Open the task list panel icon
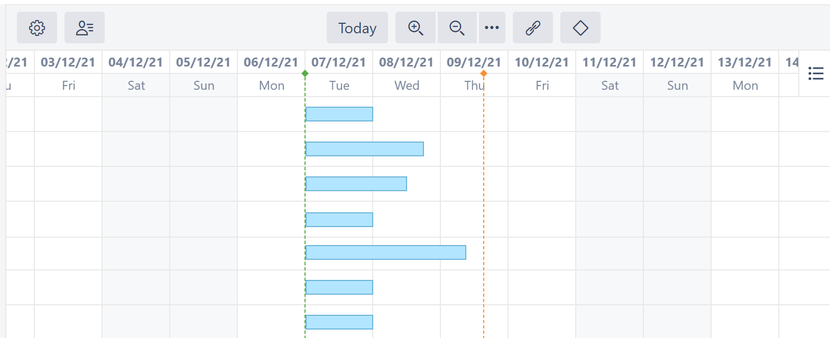 point(816,73)
